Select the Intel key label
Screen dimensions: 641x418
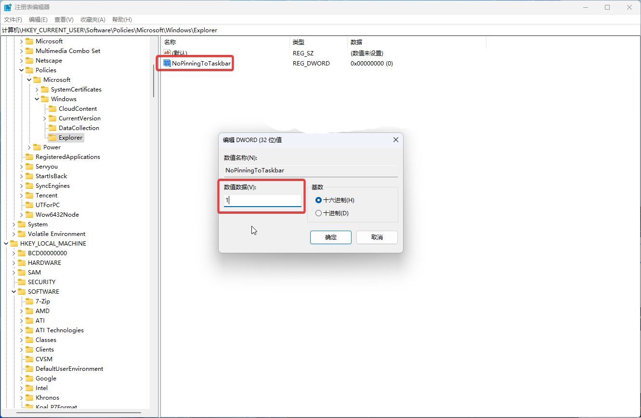pos(41,388)
